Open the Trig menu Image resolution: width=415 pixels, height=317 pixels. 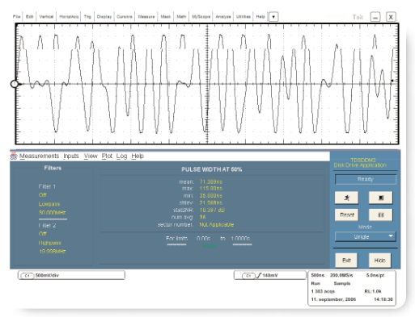(87, 17)
